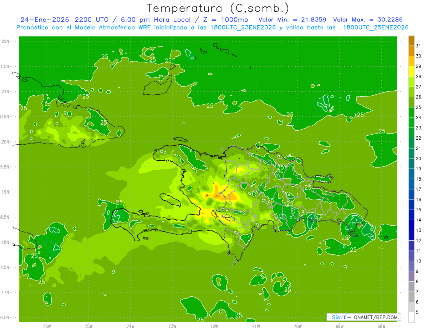Click the legend label '5'

[417, 312]
